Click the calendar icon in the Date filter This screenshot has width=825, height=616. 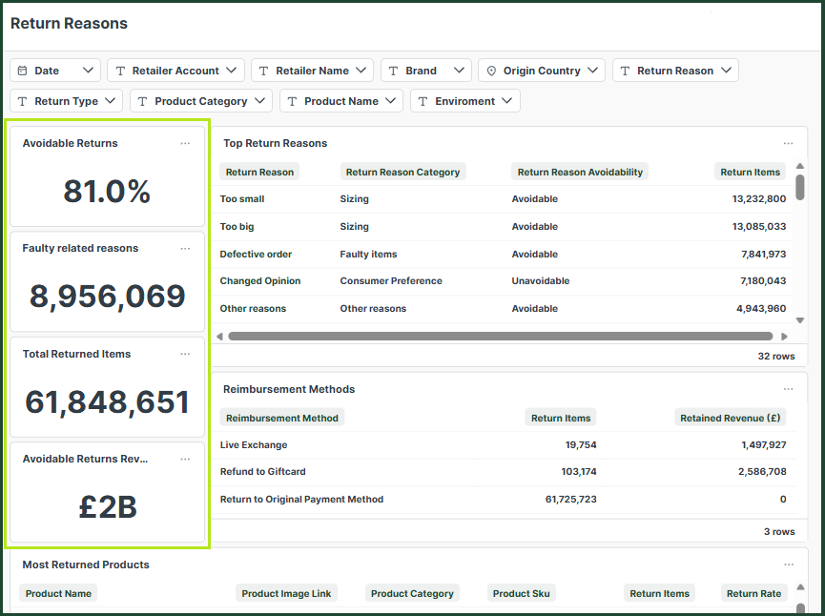pyautogui.click(x=22, y=71)
